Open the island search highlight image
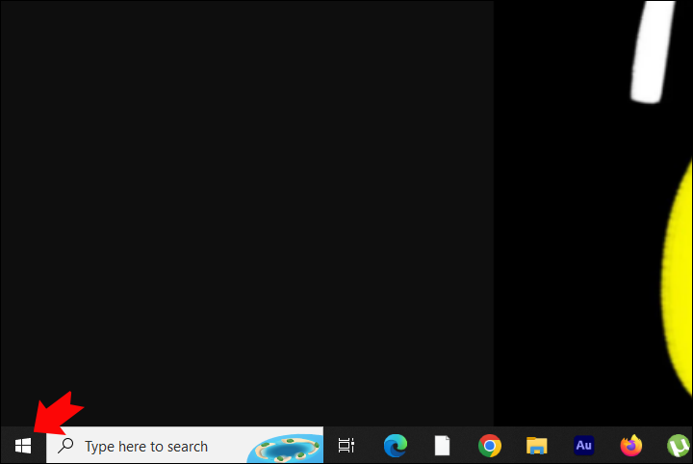 tap(286, 449)
